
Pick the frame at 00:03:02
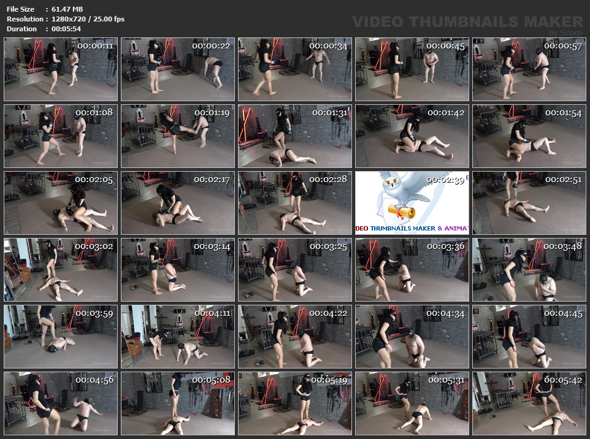61,270
